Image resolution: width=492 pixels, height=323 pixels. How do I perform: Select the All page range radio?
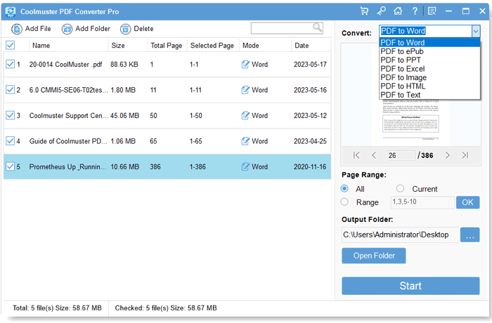click(x=344, y=188)
